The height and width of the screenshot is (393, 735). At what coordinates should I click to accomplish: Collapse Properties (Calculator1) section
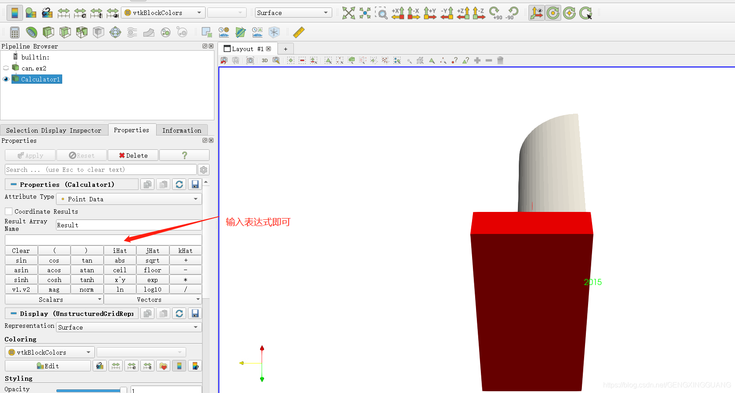coord(14,185)
